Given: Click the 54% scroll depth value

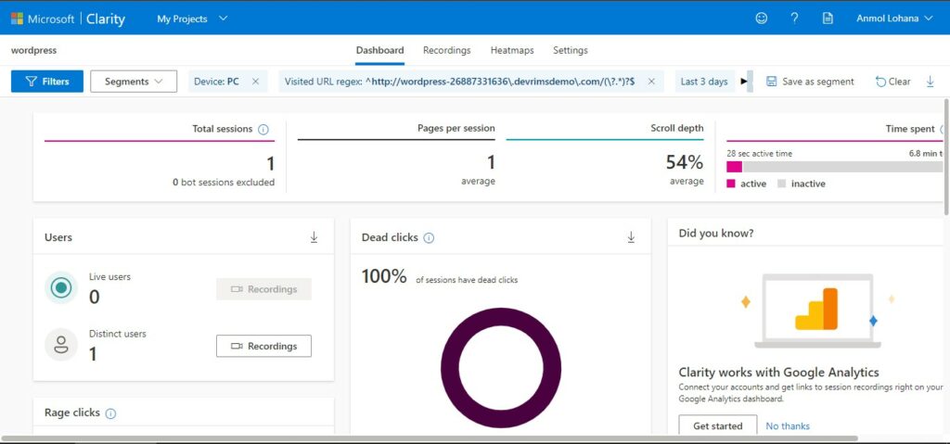Looking at the screenshot, I should pyautogui.click(x=685, y=162).
